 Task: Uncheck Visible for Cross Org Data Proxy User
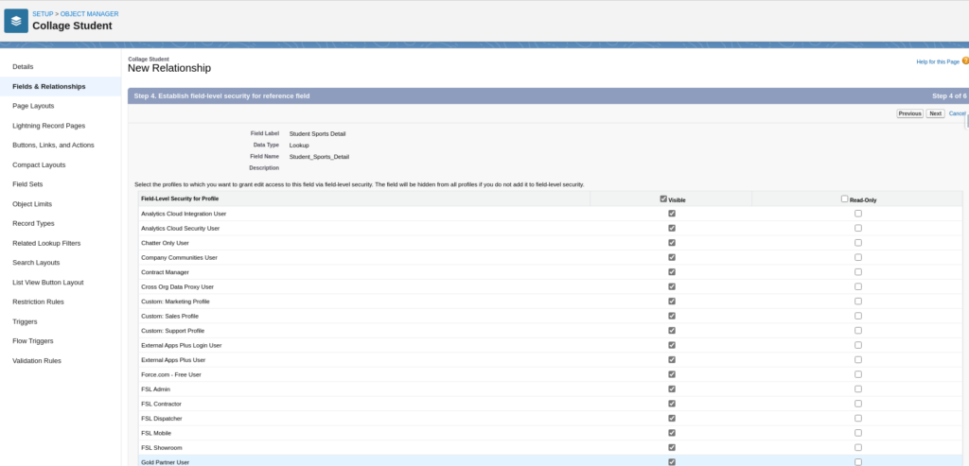pyautogui.click(x=672, y=286)
